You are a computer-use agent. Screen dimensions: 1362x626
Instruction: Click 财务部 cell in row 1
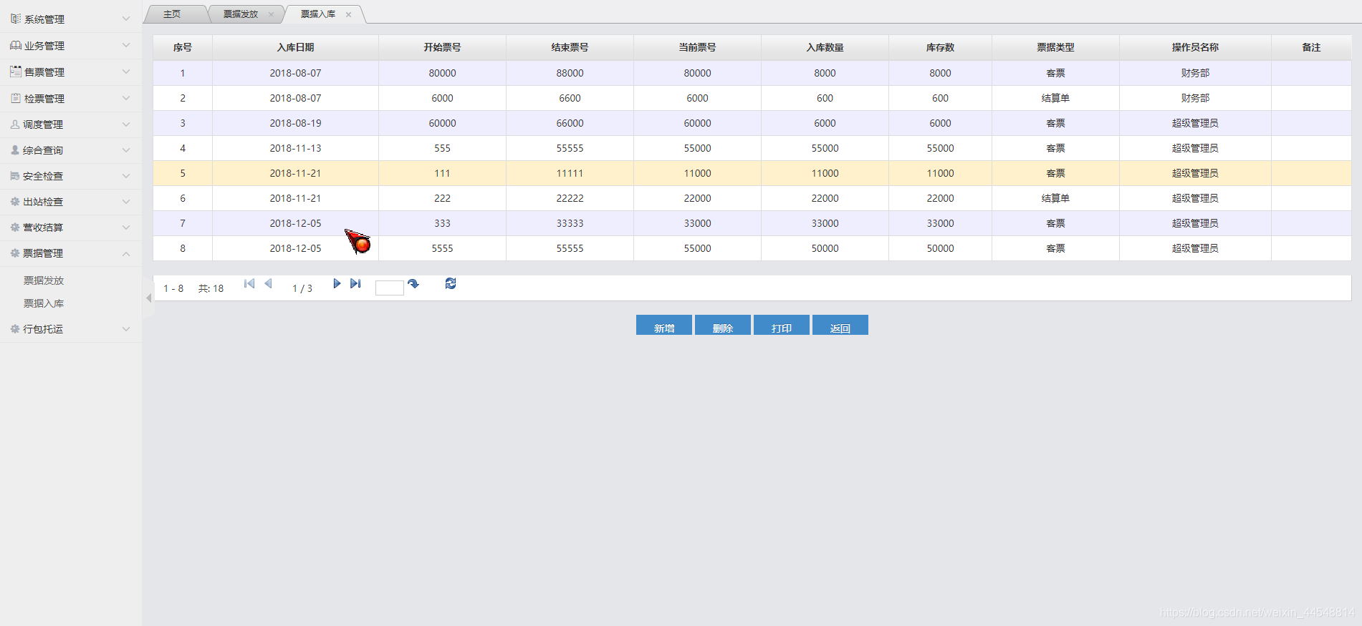coord(1195,73)
